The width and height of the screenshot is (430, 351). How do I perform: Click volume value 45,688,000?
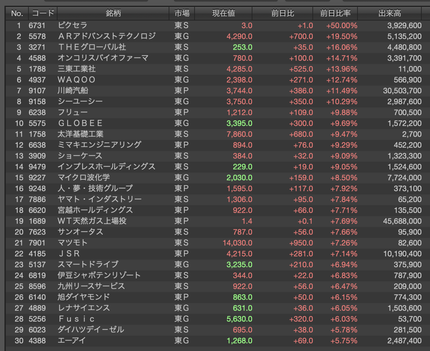[x=402, y=221]
